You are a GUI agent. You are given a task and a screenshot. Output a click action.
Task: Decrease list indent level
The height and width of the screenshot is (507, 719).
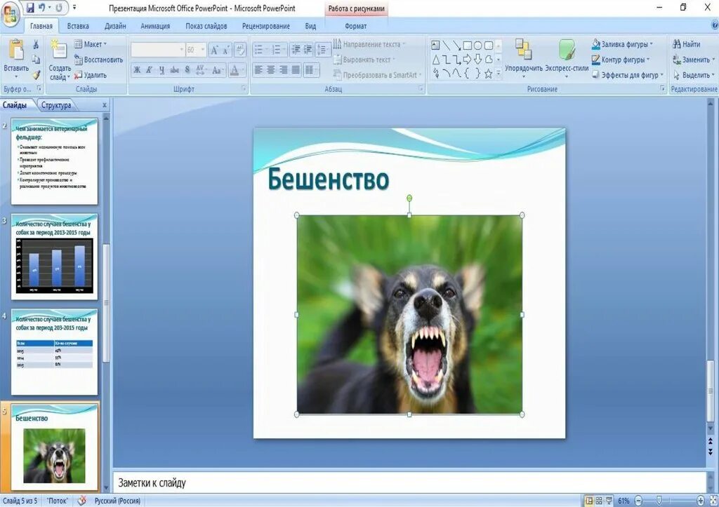(x=296, y=50)
